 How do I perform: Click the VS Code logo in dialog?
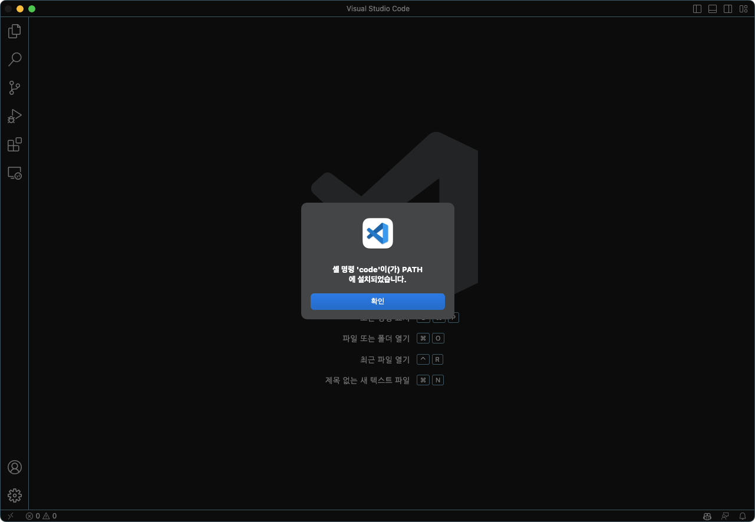(378, 233)
